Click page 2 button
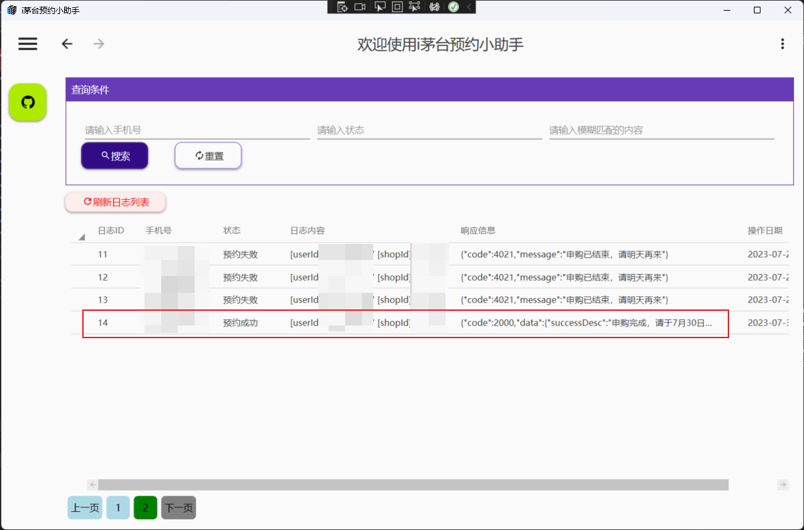 145,508
